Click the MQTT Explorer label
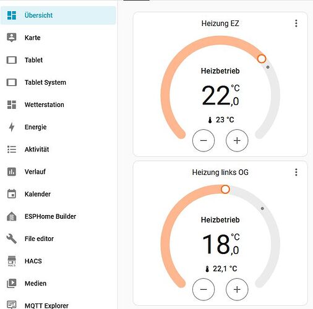Image resolution: width=313 pixels, height=309 pixels. (46, 305)
